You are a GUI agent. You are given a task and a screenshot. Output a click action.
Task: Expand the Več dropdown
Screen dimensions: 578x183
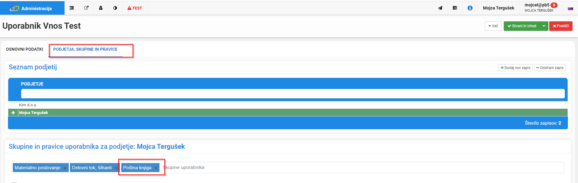click(493, 26)
